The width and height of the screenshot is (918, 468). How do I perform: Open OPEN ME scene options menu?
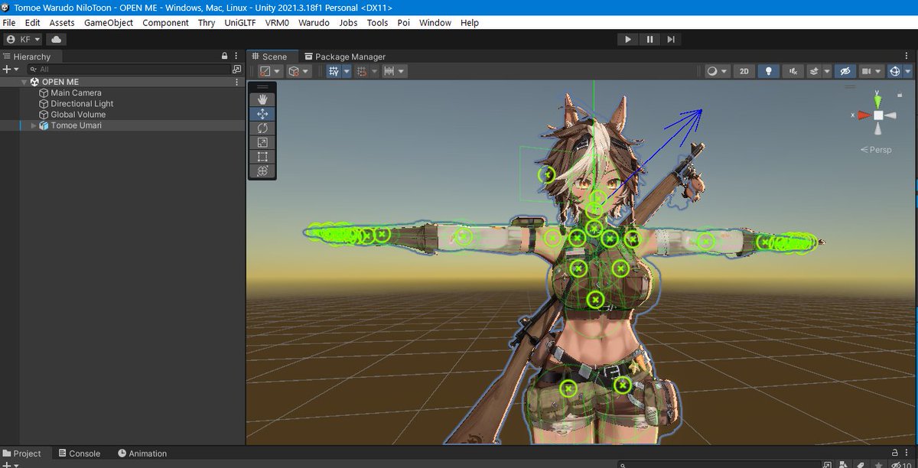237,82
